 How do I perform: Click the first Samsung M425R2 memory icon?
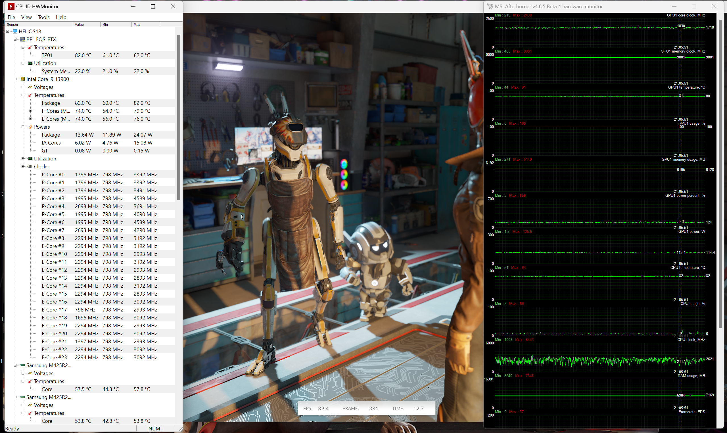tap(23, 365)
